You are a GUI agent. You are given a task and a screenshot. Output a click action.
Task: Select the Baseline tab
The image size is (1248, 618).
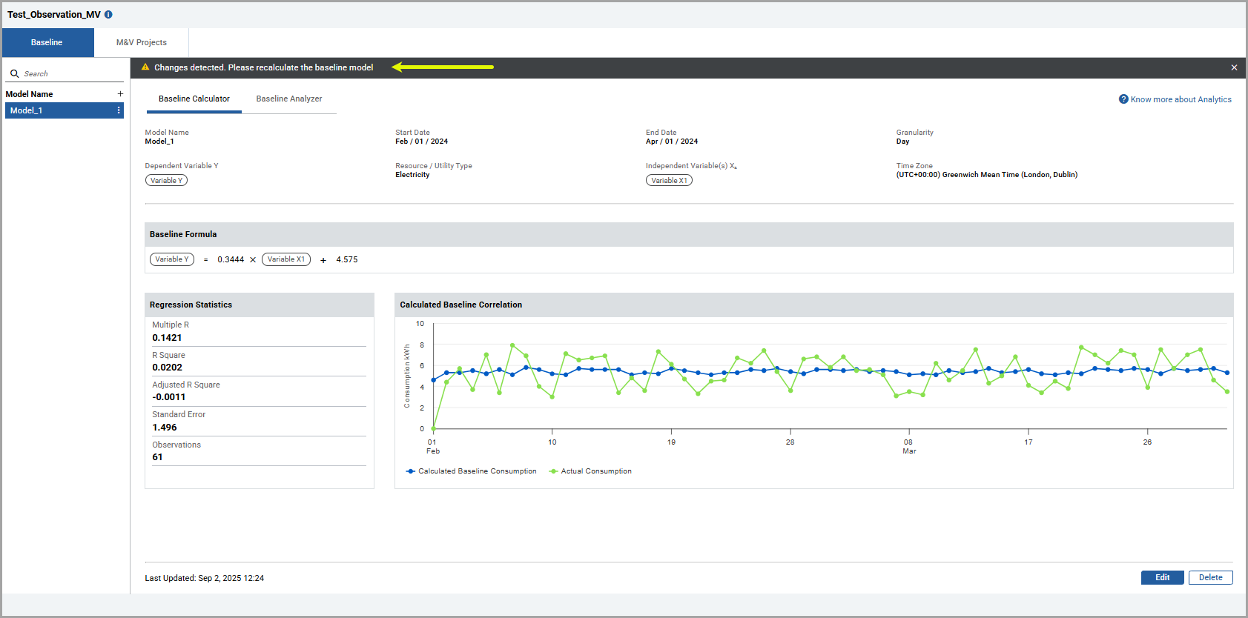point(47,42)
